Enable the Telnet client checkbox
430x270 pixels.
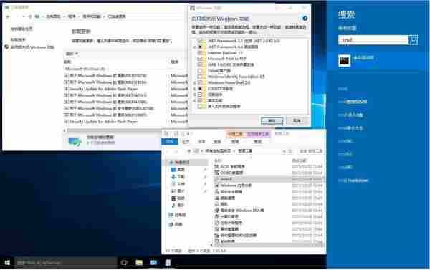coord(200,70)
